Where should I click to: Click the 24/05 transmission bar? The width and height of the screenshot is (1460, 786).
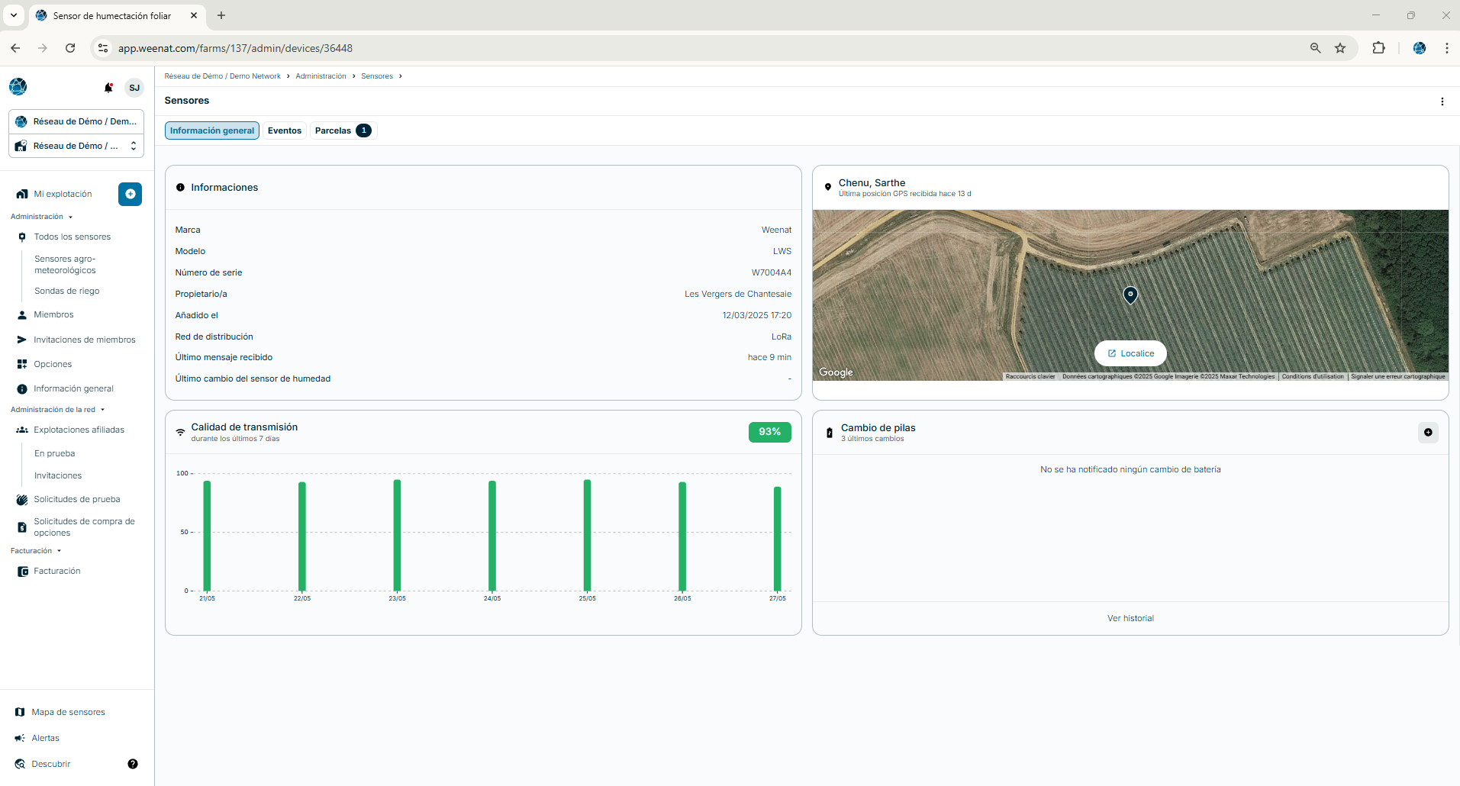click(x=492, y=536)
